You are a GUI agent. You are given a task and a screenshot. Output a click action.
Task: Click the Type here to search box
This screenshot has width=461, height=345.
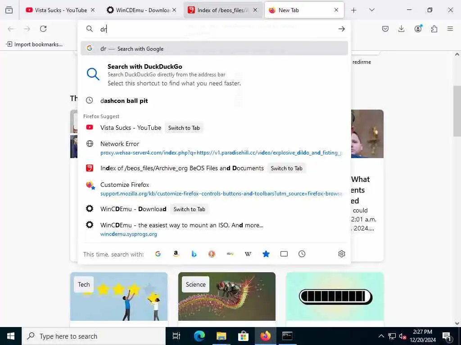(x=94, y=336)
